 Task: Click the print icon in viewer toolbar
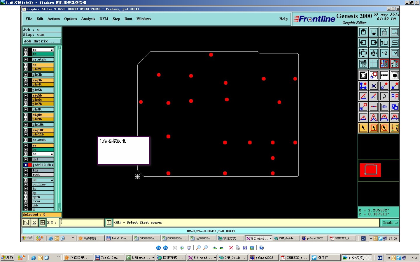click(238, 248)
